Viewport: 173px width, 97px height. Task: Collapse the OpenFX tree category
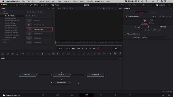(x=1, y=13)
